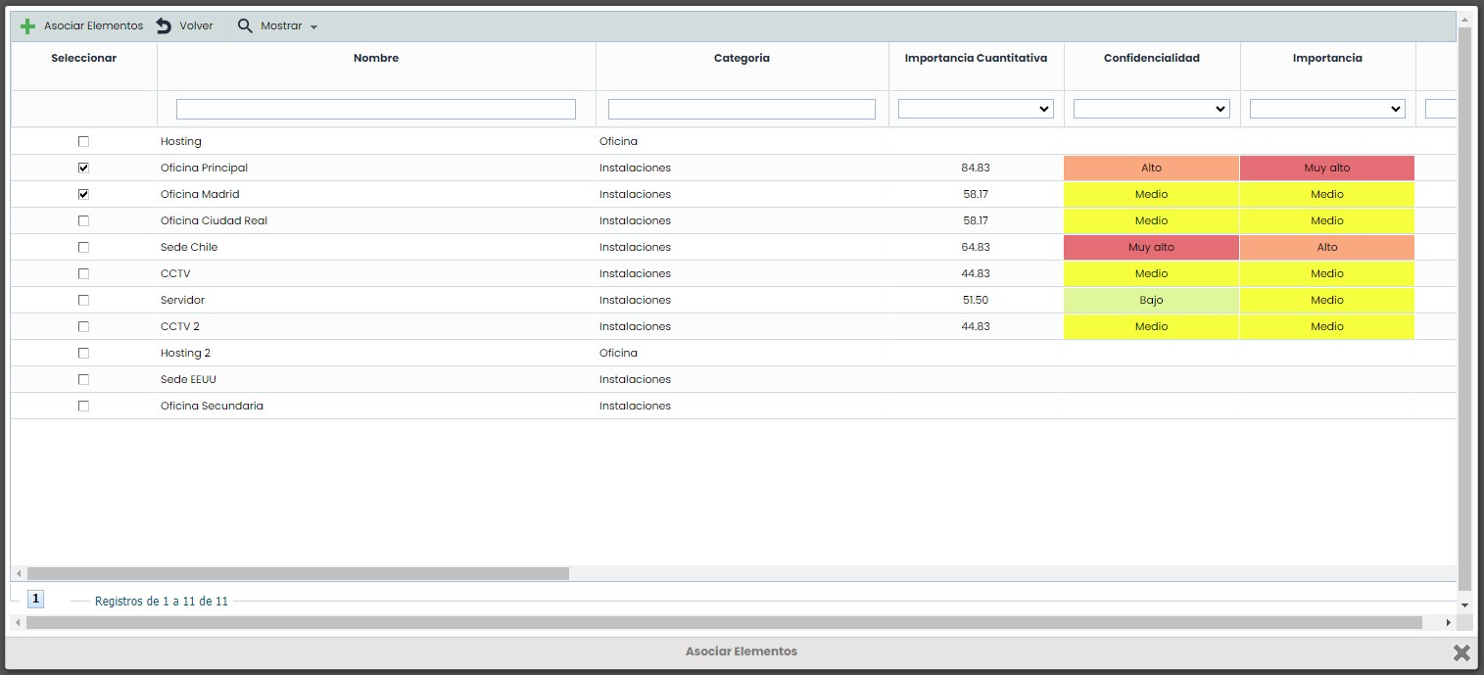This screenshot has width=1484, height=675.
Task: Click the Categoria filter text field
Action: [x=742, y=109]
